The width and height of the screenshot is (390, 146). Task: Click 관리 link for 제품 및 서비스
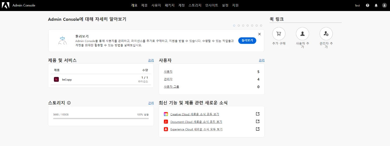(151, 60)
